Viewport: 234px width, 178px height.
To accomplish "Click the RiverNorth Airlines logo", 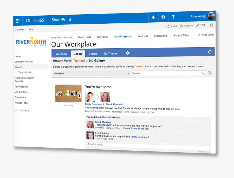I will coord(31,42).
